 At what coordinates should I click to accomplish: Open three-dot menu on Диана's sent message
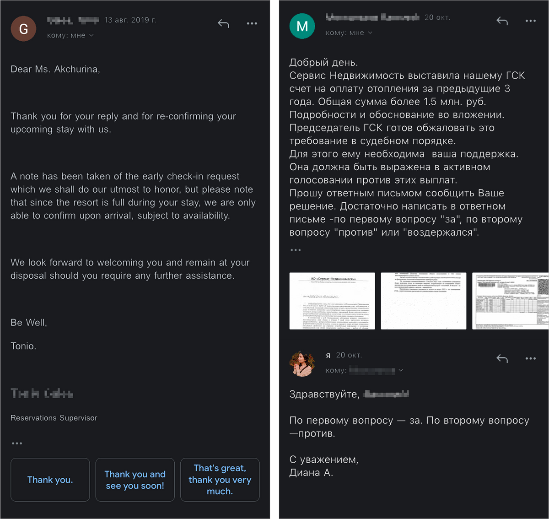click(x=530, y=358)
